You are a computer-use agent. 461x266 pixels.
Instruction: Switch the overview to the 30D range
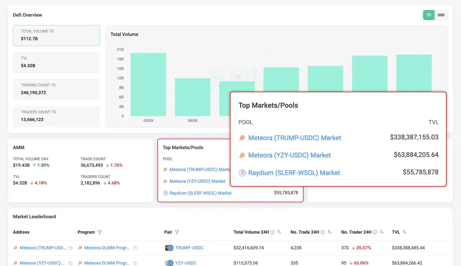click(441, 15)
